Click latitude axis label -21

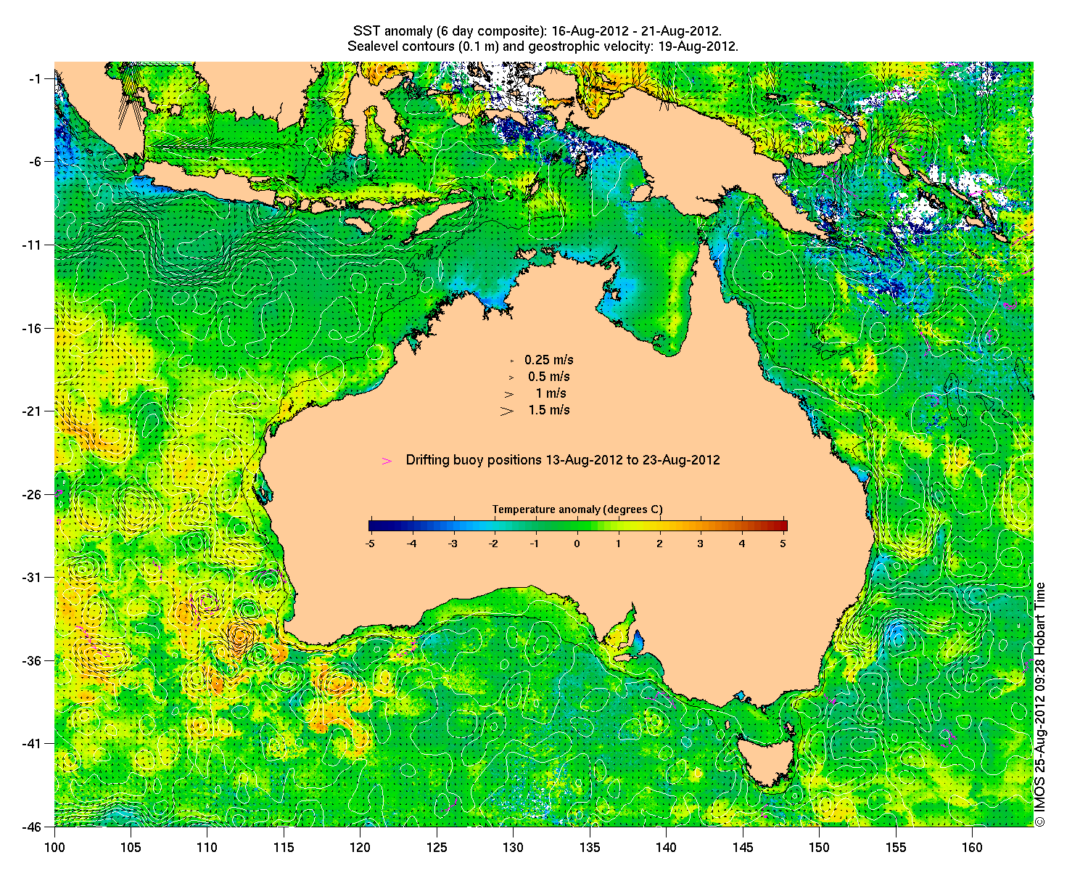click(x=32, y=411)
